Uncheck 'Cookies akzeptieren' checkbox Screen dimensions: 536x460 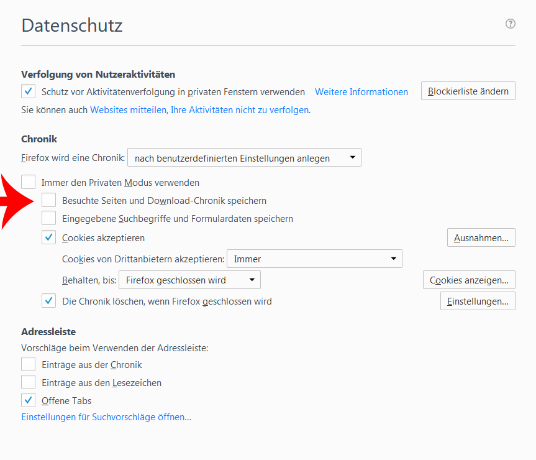(49, 237)
